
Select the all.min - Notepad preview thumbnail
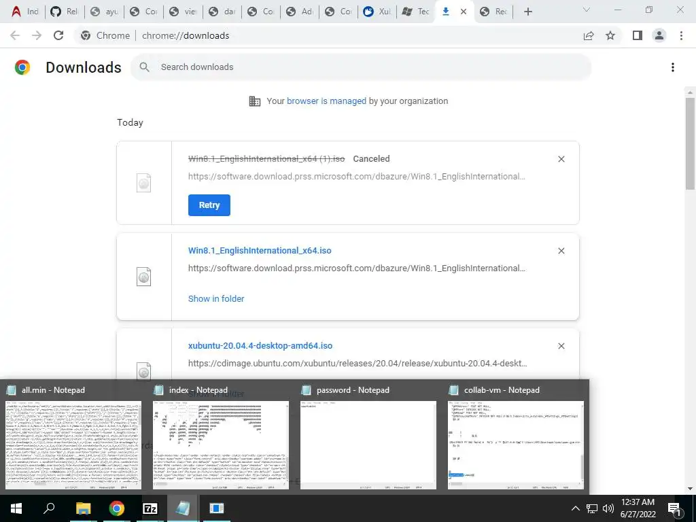coord(73,445)
